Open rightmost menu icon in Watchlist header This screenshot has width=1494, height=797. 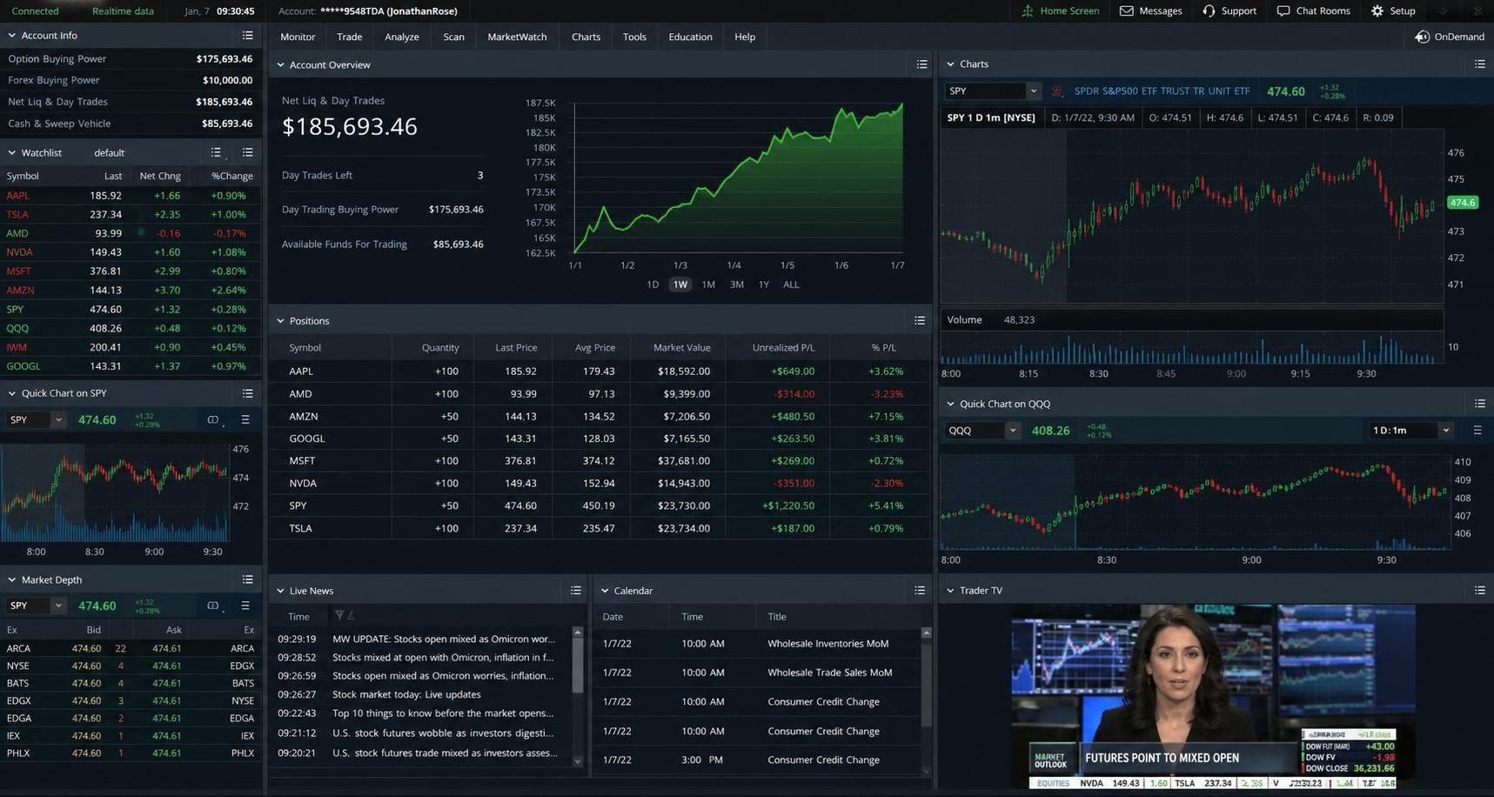point(248,152)
